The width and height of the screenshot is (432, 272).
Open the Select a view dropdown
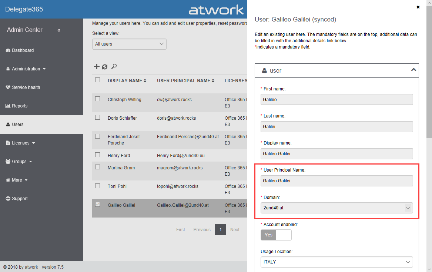click(x=129, y=44)
